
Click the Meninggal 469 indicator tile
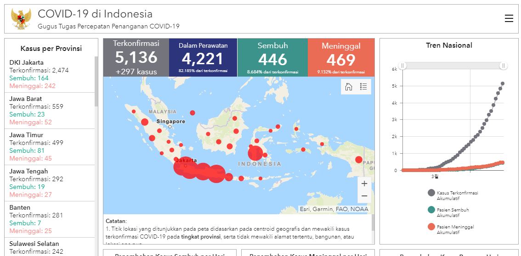click(x=341, y=57)
